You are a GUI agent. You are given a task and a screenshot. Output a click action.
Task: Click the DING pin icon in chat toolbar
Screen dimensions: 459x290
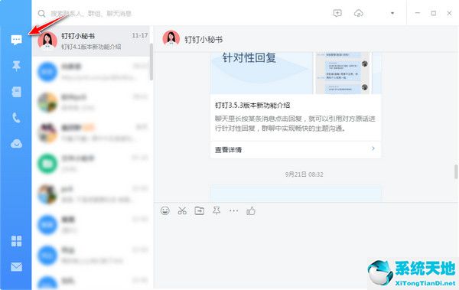point(216,210)
